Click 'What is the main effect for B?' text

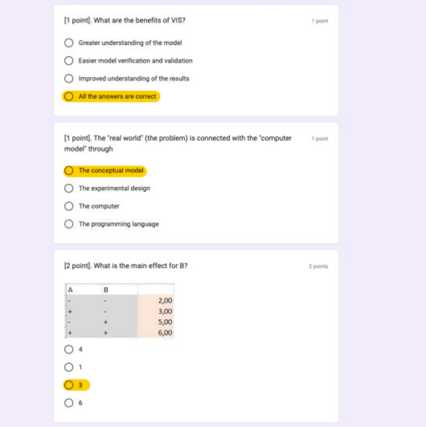point(126,265)
